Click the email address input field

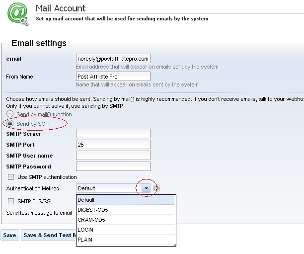click(113, 59)
